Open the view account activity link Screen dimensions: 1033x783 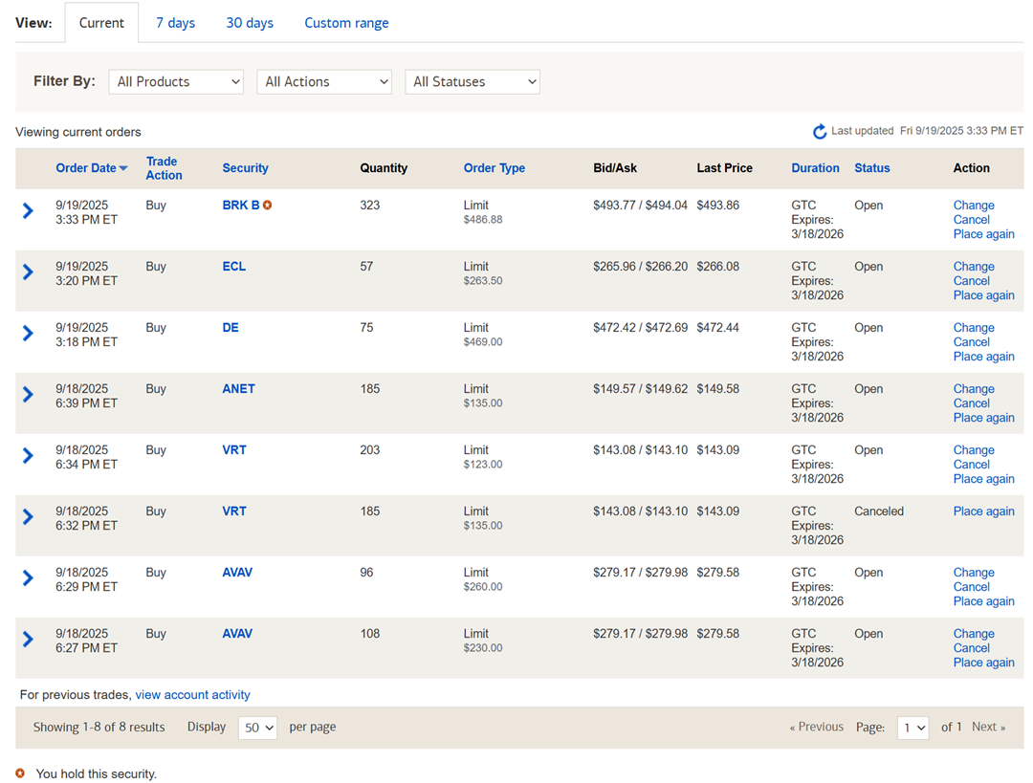point(192,695)
